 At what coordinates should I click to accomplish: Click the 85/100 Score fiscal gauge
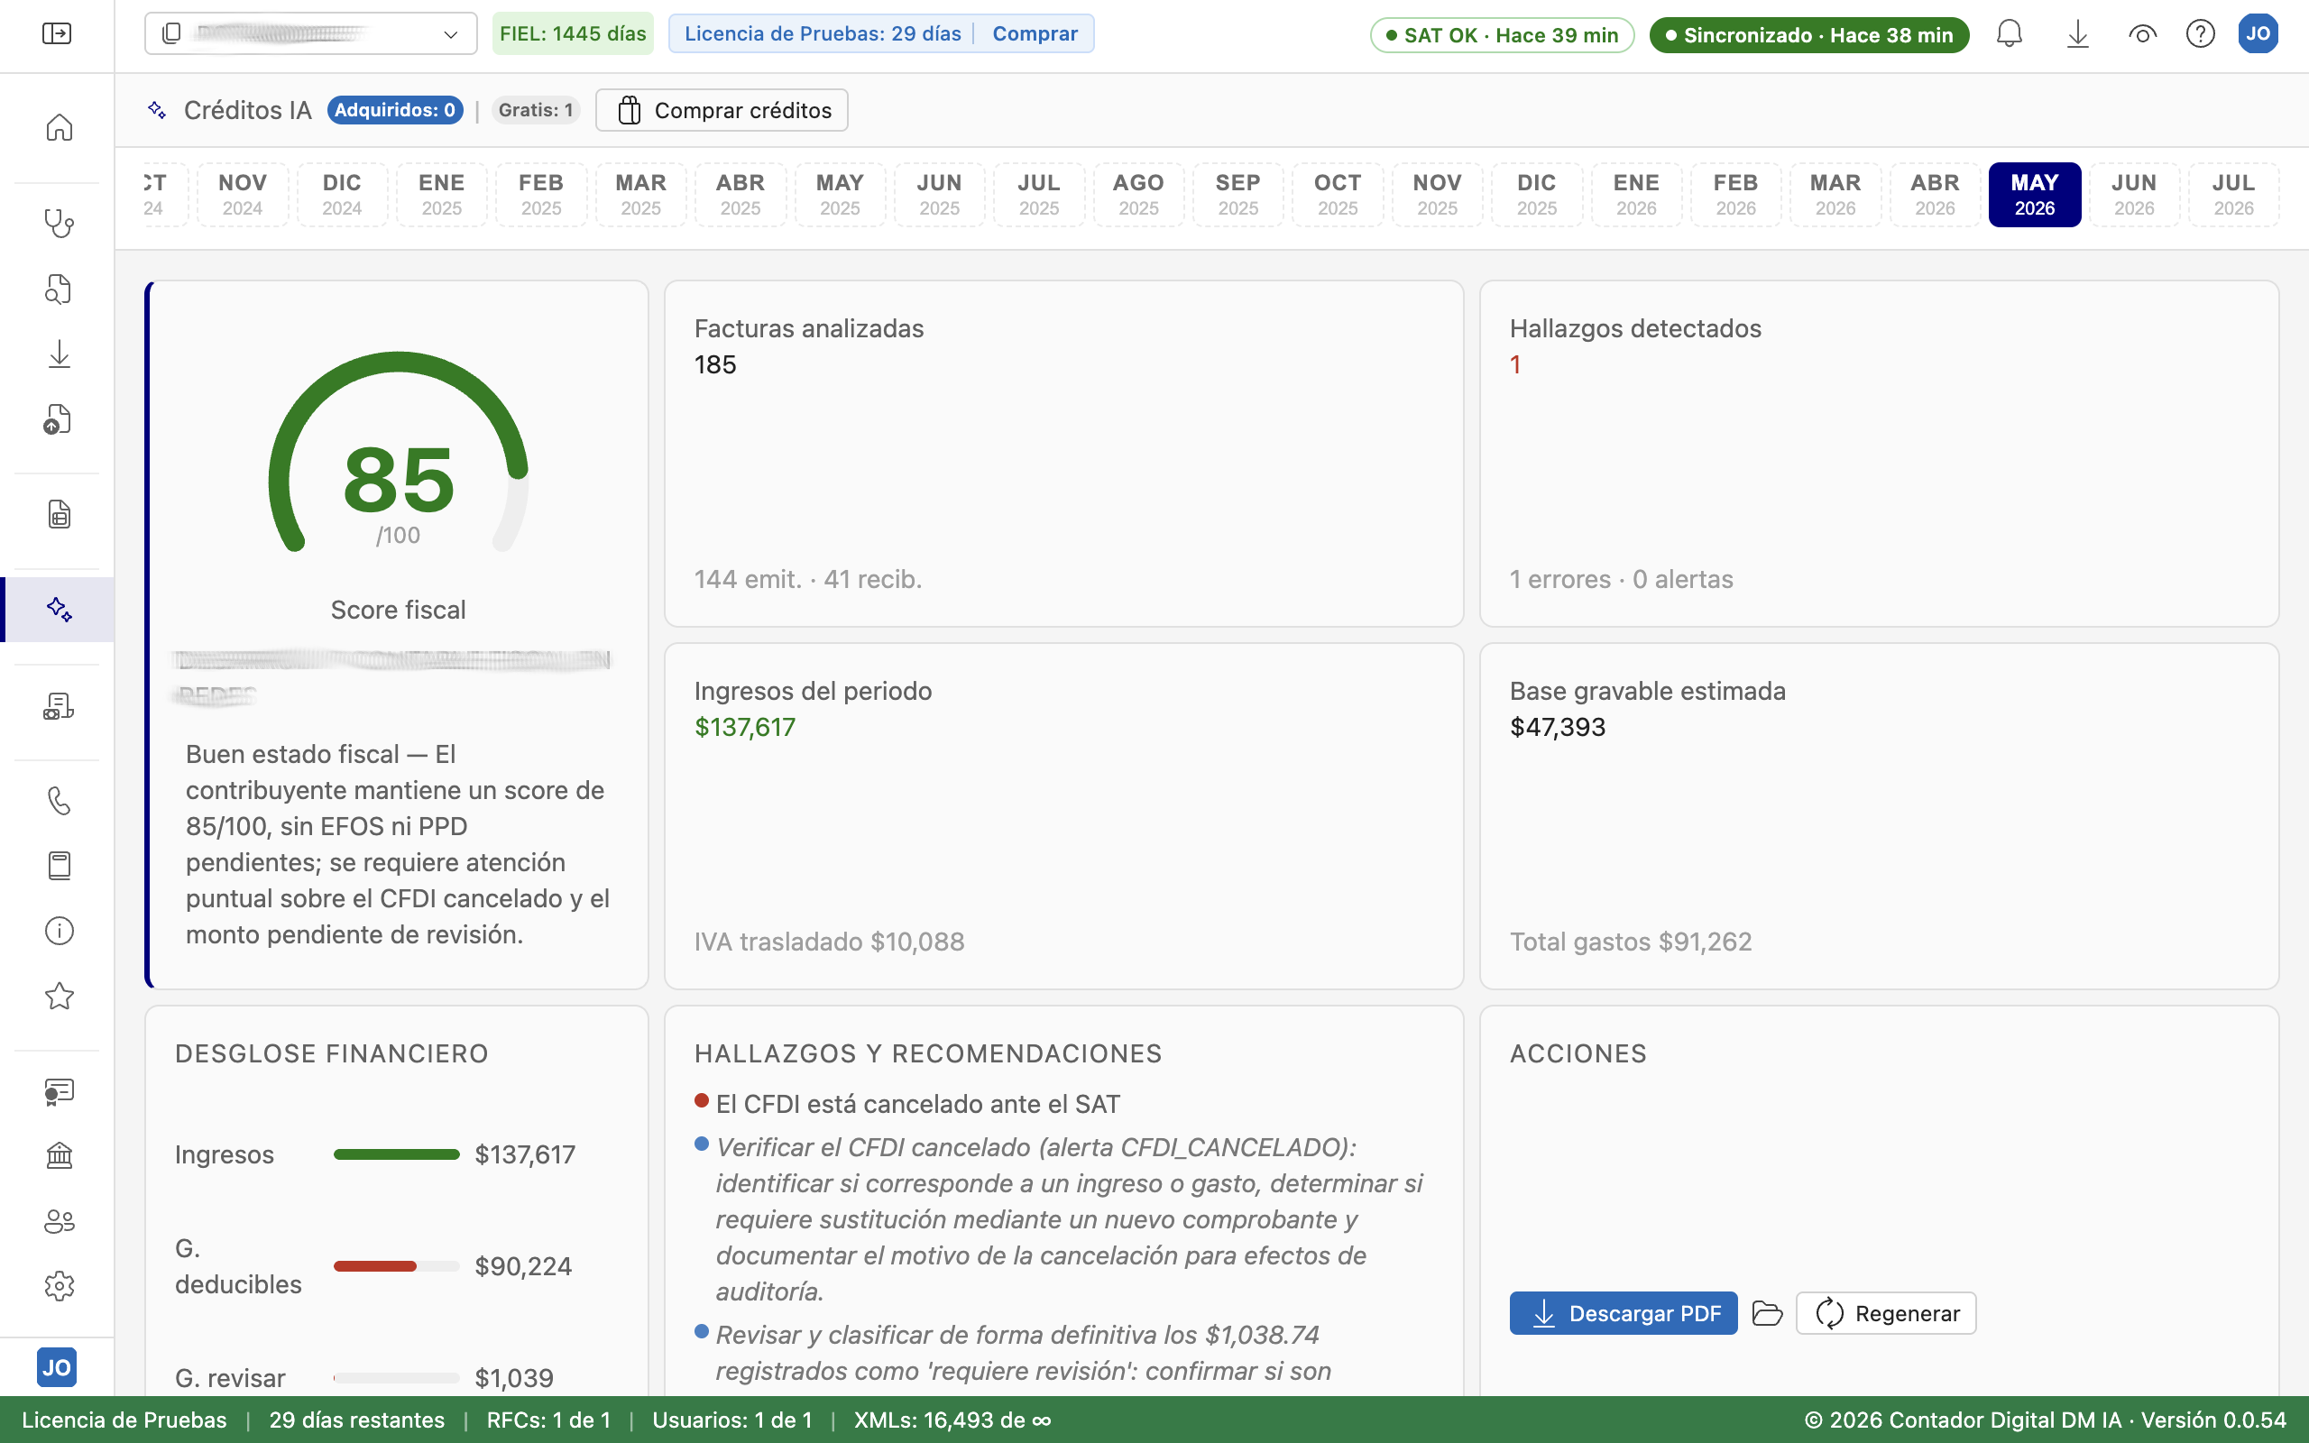[398, 454]
